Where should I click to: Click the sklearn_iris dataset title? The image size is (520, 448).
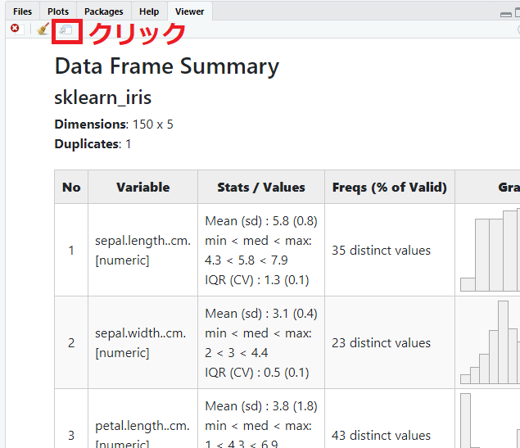coord(102,97)
